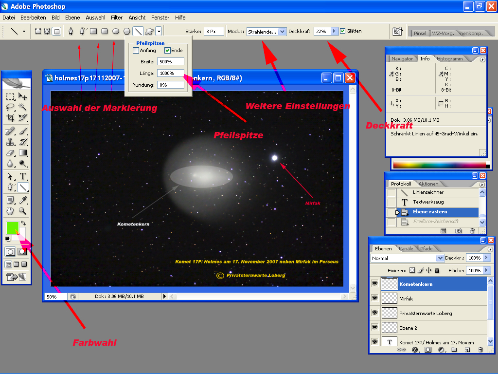Select the Move tool
Screen dimensions: 498x374
(22, 96)
